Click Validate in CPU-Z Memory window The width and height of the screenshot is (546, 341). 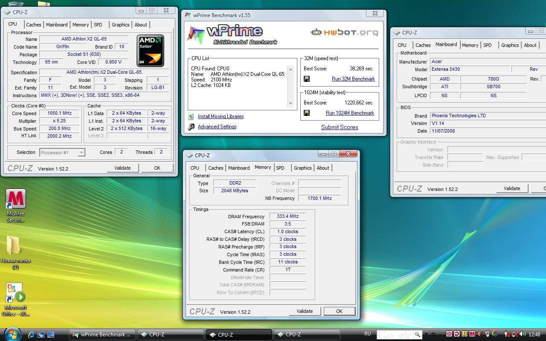pos(305,311)
